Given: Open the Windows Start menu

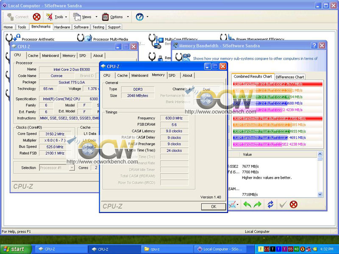Looking at the screenshot, I should pos(16,249).
